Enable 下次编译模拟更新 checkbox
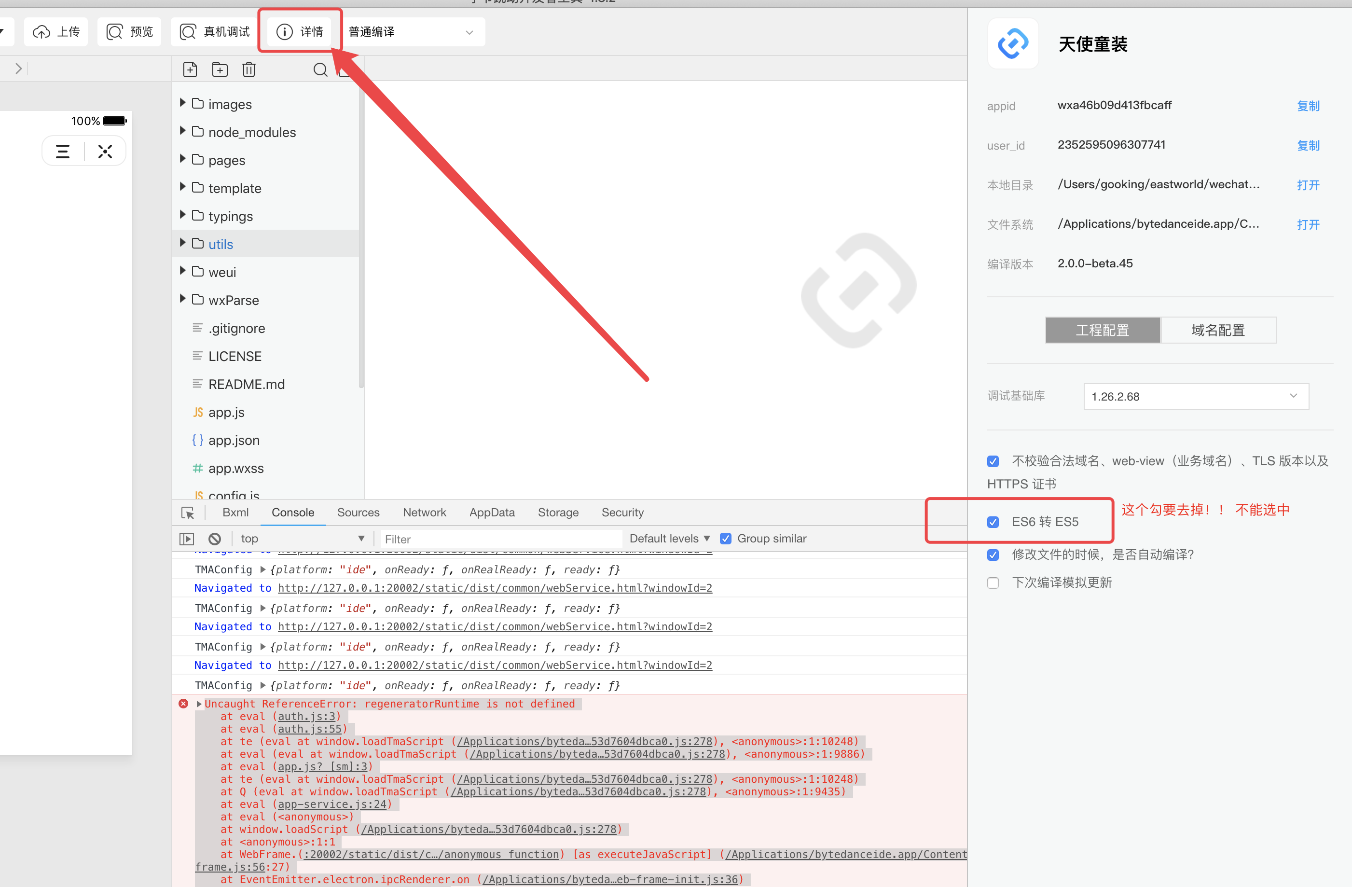Viewport: 1352px width, 887px height. pyautogui.click(x=993, y=583)
